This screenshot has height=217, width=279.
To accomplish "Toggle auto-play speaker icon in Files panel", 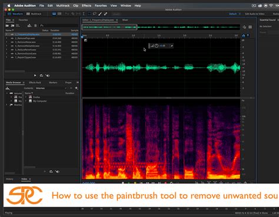I will pyautogui.click(x=48, y=76).
